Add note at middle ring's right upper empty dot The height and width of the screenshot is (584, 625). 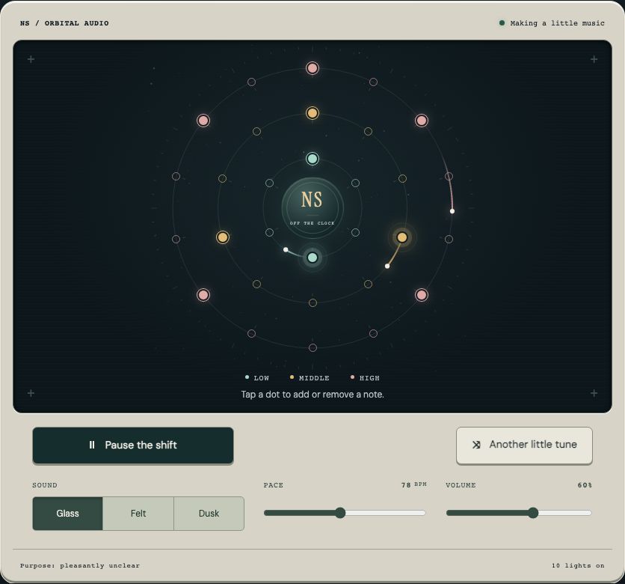click(402, 179)
